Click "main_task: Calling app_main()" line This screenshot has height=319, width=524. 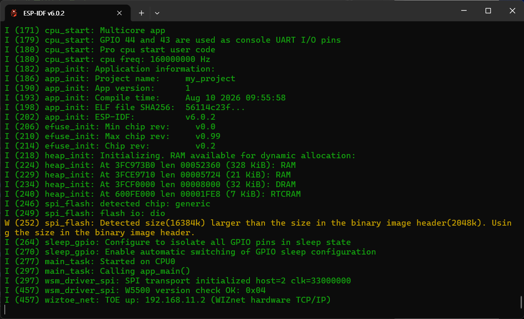[x=97, y=271]
